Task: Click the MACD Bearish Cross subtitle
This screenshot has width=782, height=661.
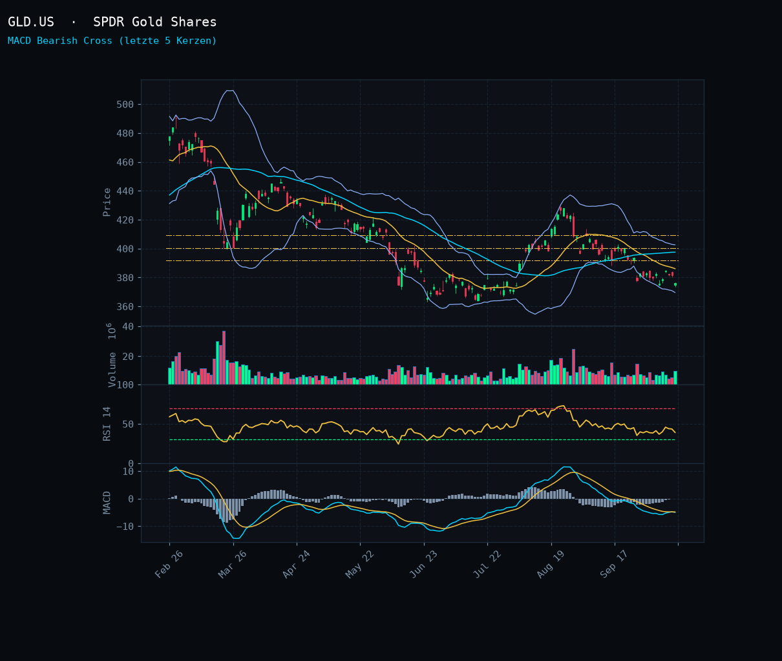Action: tap(112, 41)
